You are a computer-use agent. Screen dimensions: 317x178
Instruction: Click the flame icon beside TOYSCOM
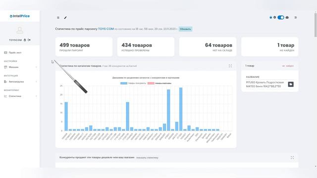click(25, 40)
